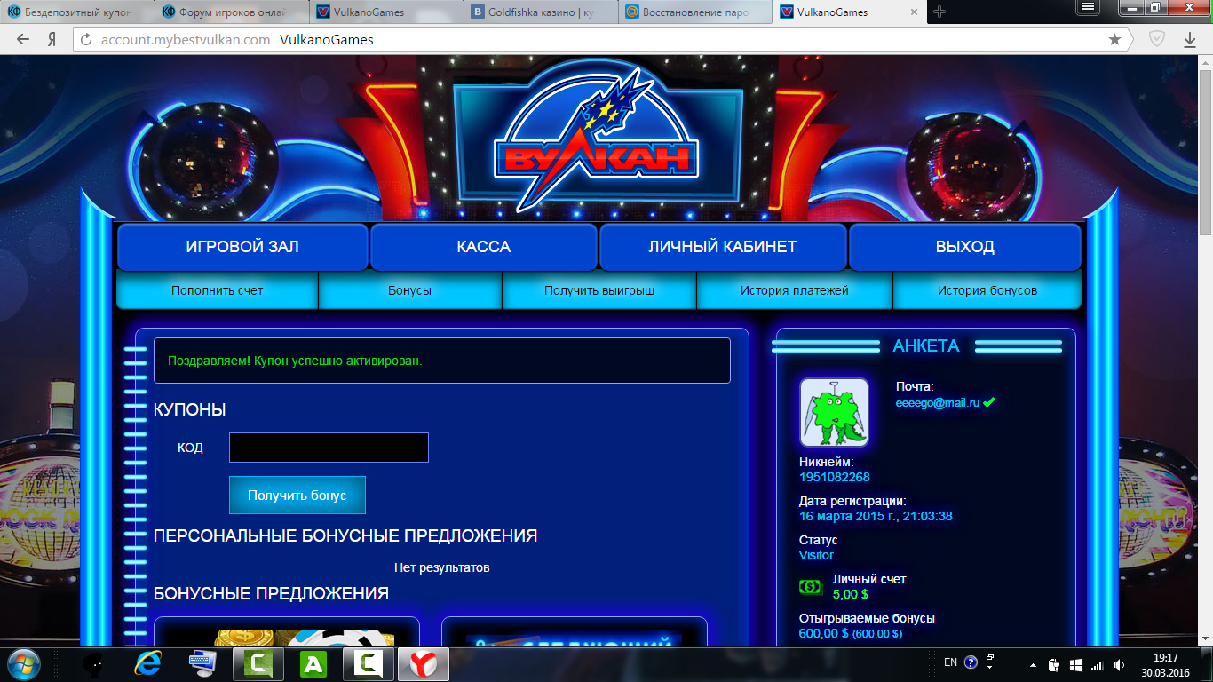Open the Бонусы submenu
The height and width of the screenshot is (682, 1213).
[410, 290]
